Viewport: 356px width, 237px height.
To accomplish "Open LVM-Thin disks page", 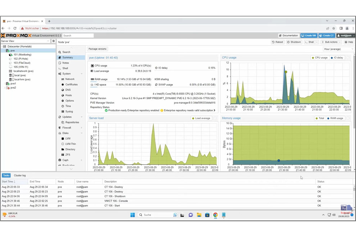I will tap(70, 144).
